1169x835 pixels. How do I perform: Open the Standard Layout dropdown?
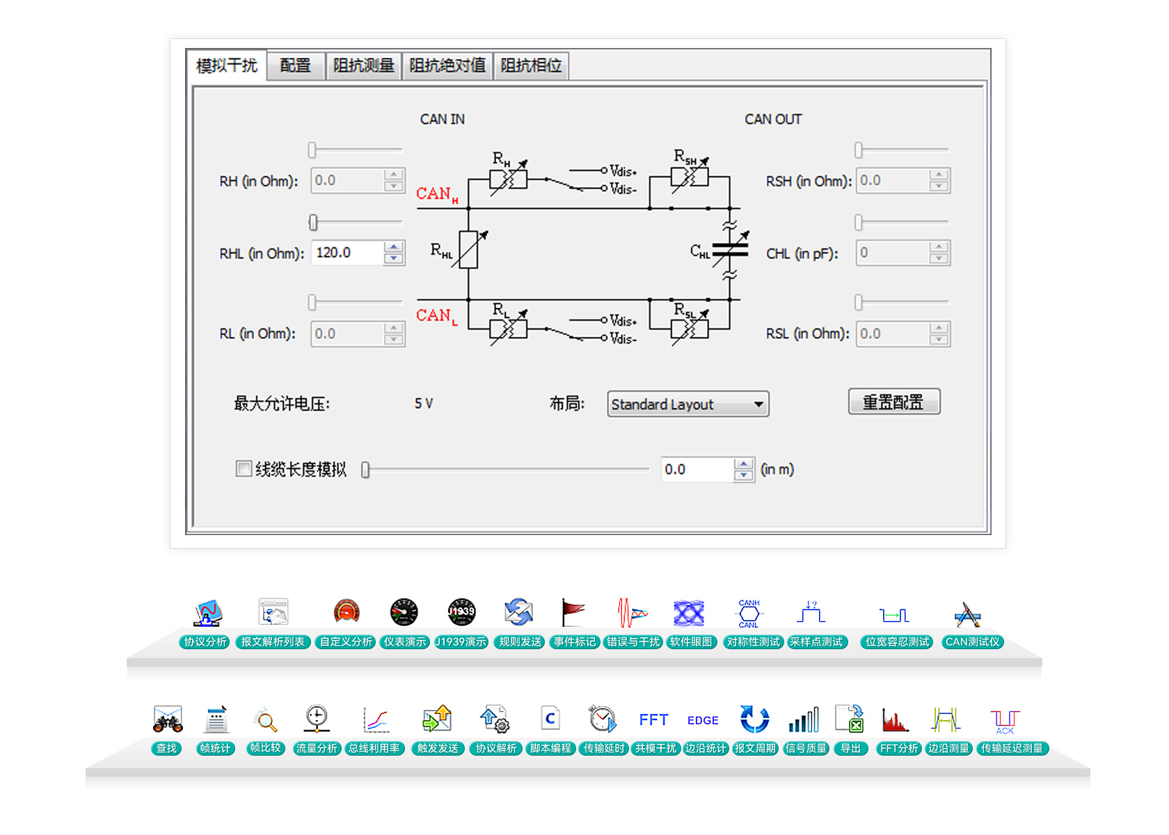coord(687,404)
